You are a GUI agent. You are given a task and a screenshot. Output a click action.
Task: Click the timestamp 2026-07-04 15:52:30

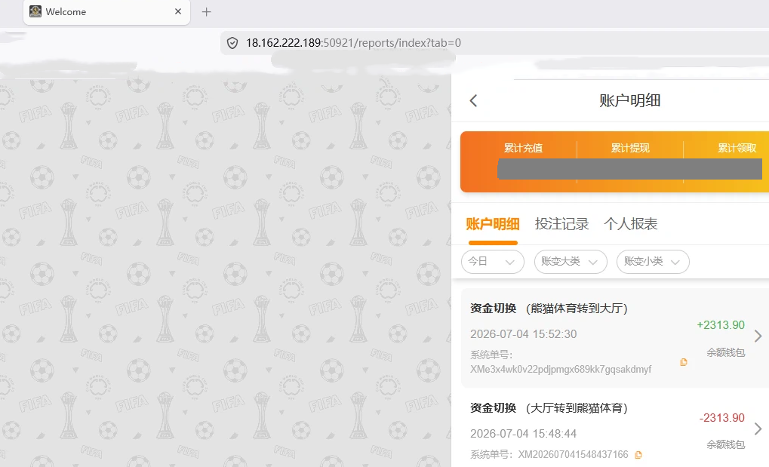point(523,334)
